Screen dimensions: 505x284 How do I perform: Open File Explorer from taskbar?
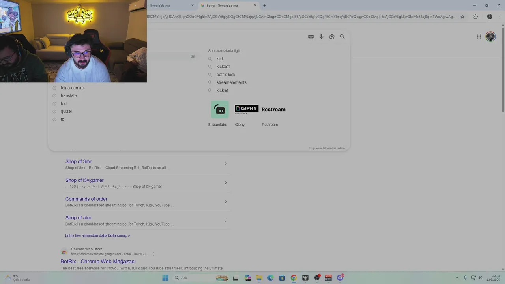pyautogui.click(x=259, y=278)
